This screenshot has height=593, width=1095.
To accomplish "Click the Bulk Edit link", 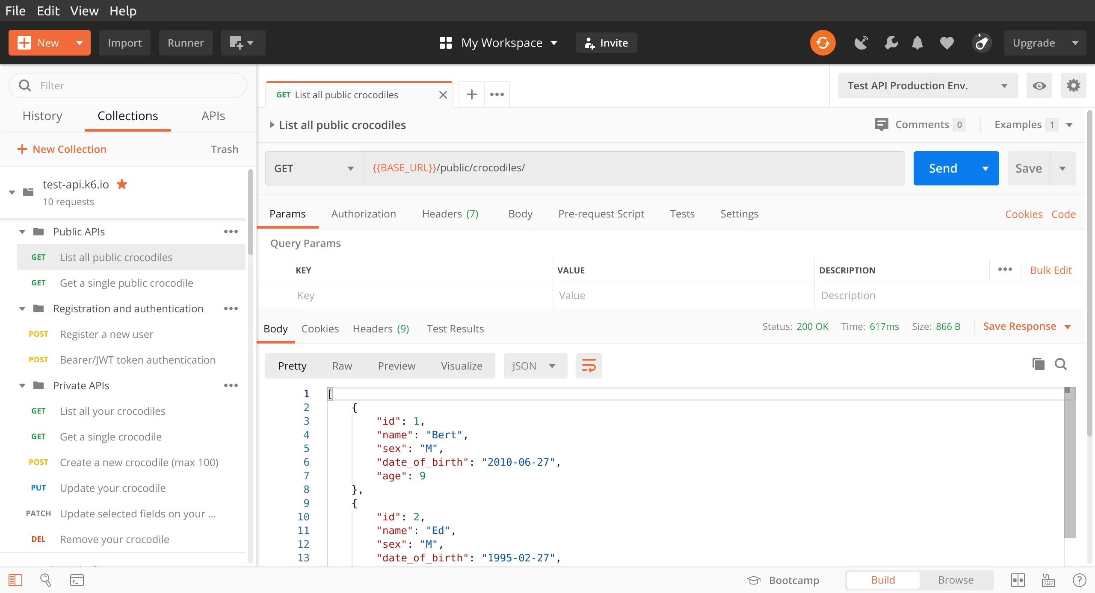I will coord(1051,270).
